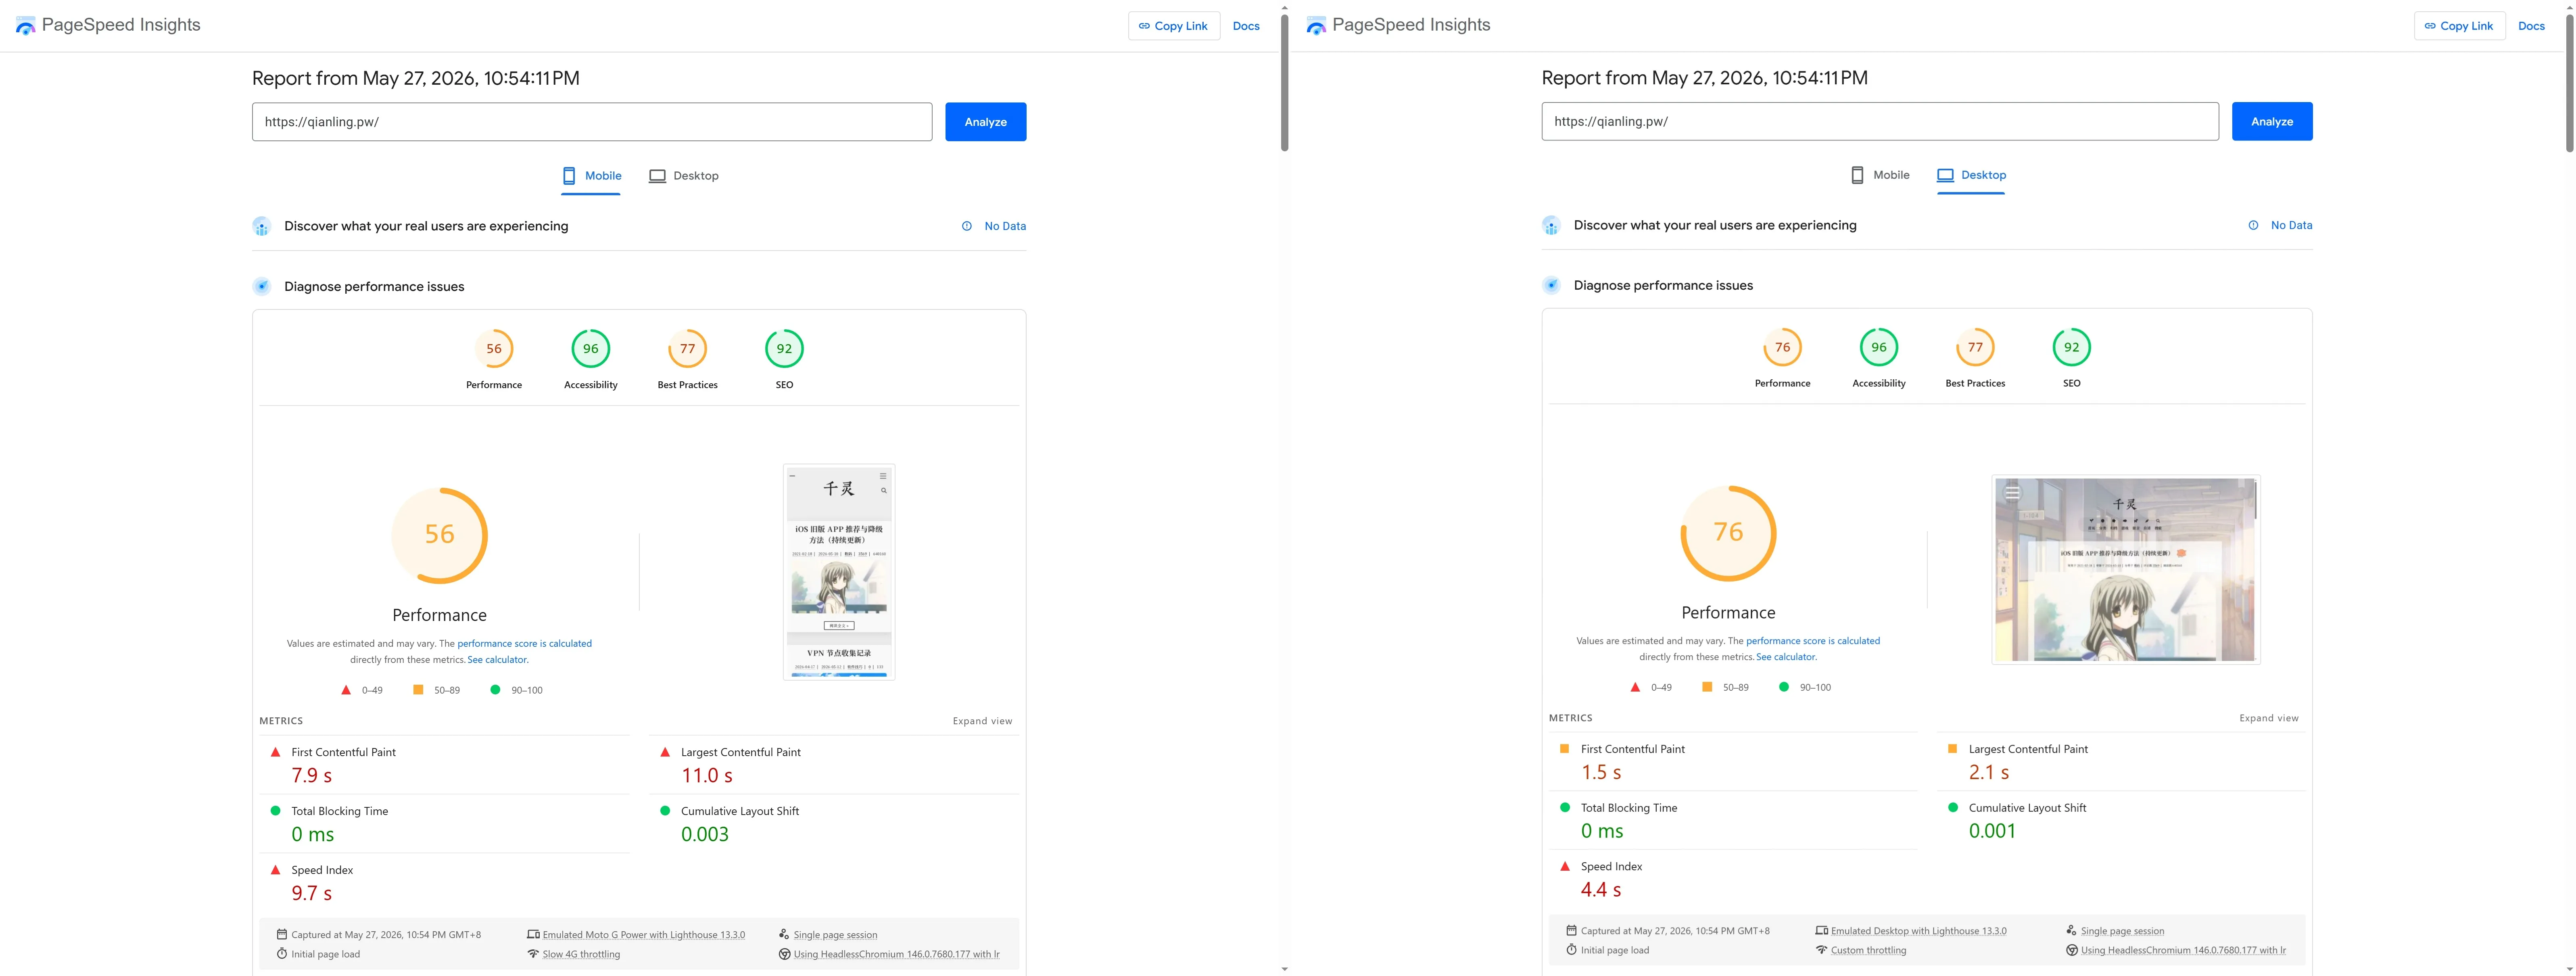2576x976 pixels.
Task: Click Analyze button in right window
Action: click(x=2272, y=121)
